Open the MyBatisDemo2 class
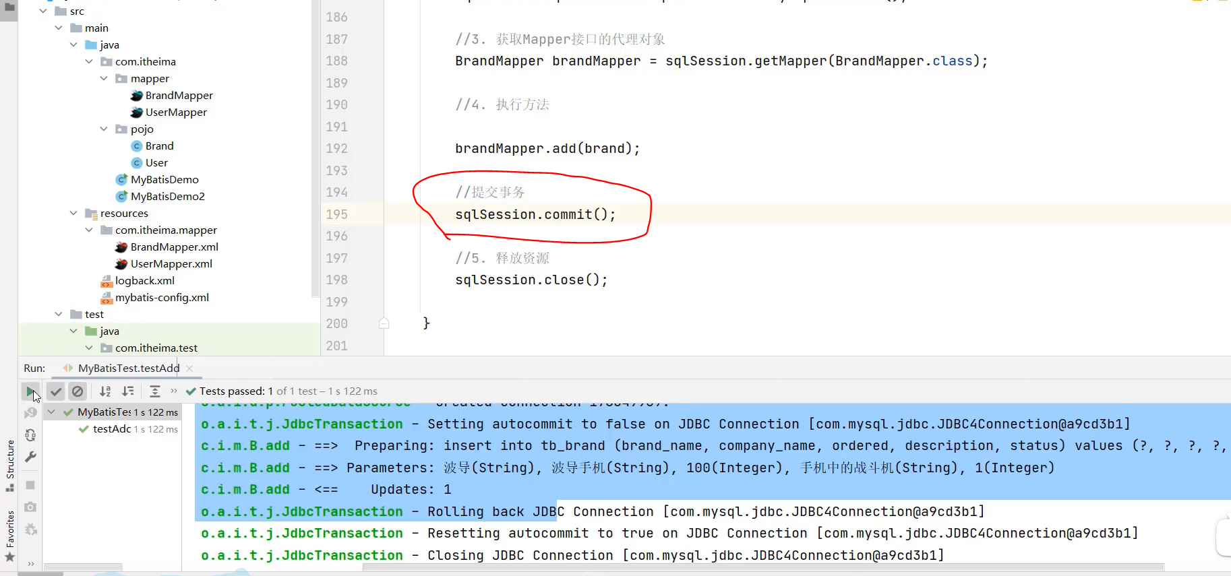1231x576 pixels. [168, 196]
